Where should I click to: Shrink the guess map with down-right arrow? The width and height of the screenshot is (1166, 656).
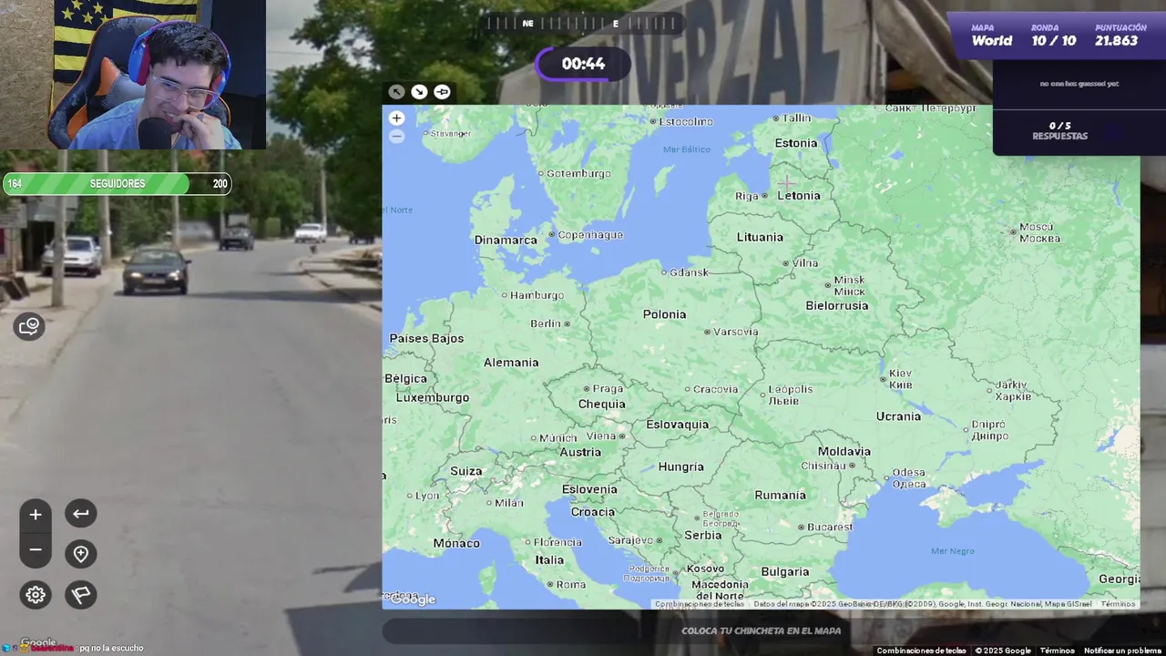(x=419, y=91)
